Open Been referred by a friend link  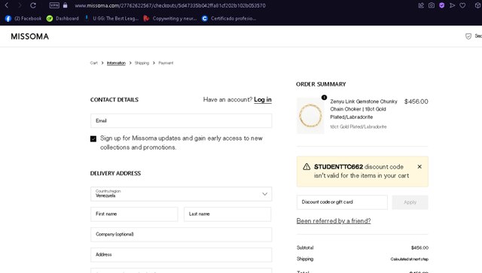[334, 221]
